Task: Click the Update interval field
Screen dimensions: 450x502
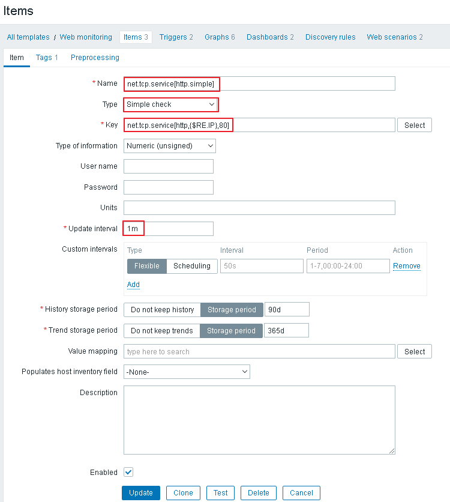Action: 169,229
